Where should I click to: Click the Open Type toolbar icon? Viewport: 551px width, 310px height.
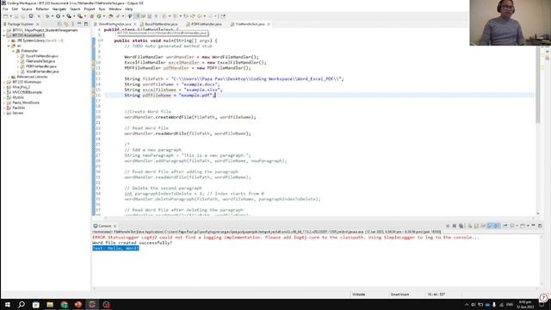pos(111,16)
